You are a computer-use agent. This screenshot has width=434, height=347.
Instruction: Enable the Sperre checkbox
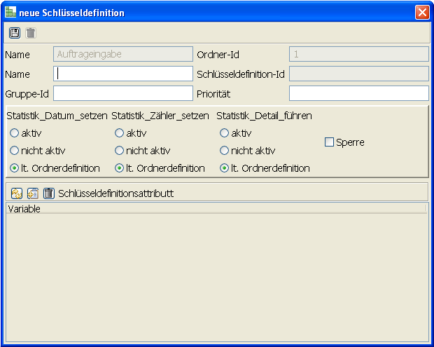(330, 142)
